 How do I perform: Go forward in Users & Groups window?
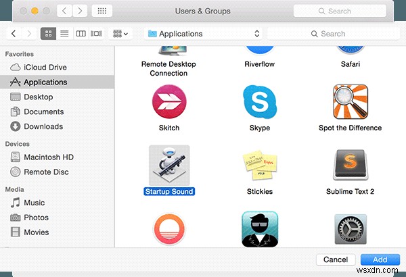(80, 11)
